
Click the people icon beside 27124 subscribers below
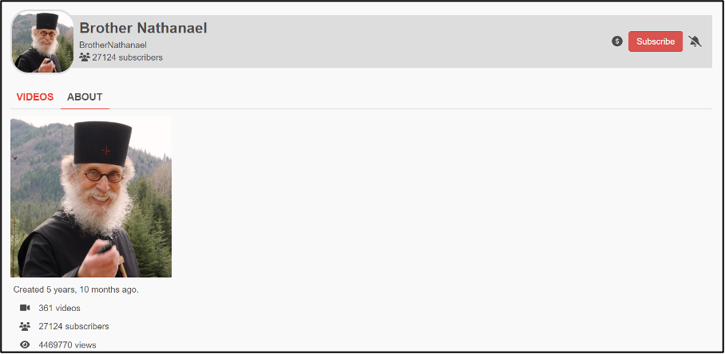(x=25, y=326)
